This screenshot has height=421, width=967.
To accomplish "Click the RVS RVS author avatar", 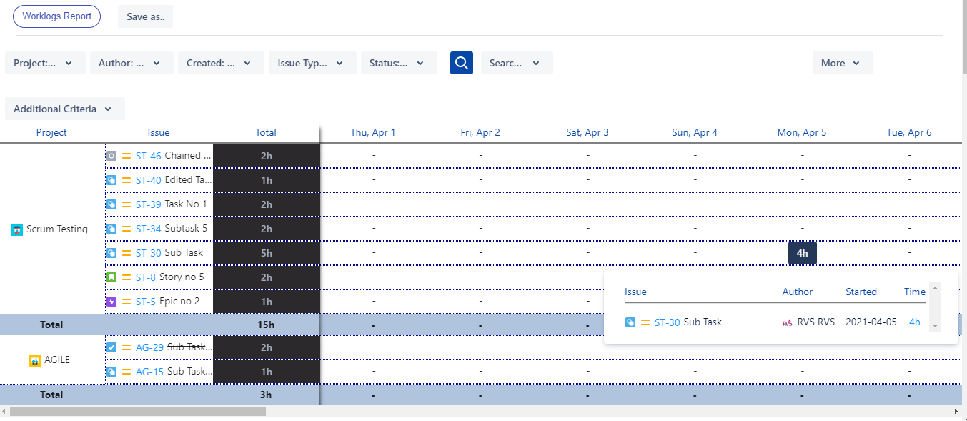I will click(x=788, y=322).
